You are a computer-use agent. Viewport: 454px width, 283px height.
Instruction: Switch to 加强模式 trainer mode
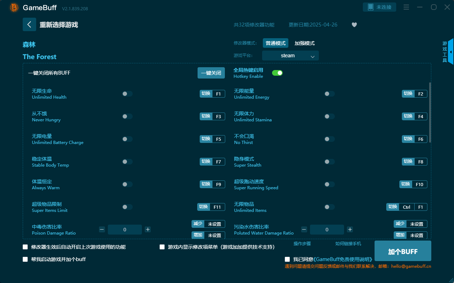click(305, 43)
